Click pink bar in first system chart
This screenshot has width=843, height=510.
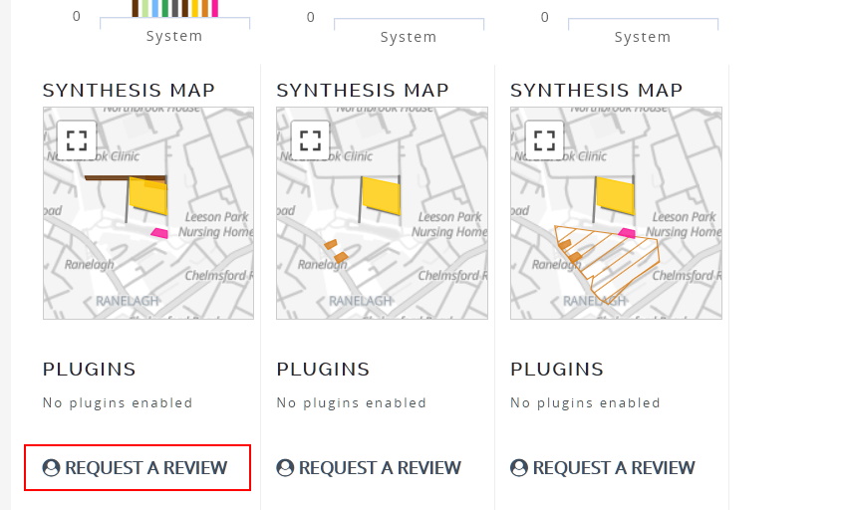(x=215, y=9)
